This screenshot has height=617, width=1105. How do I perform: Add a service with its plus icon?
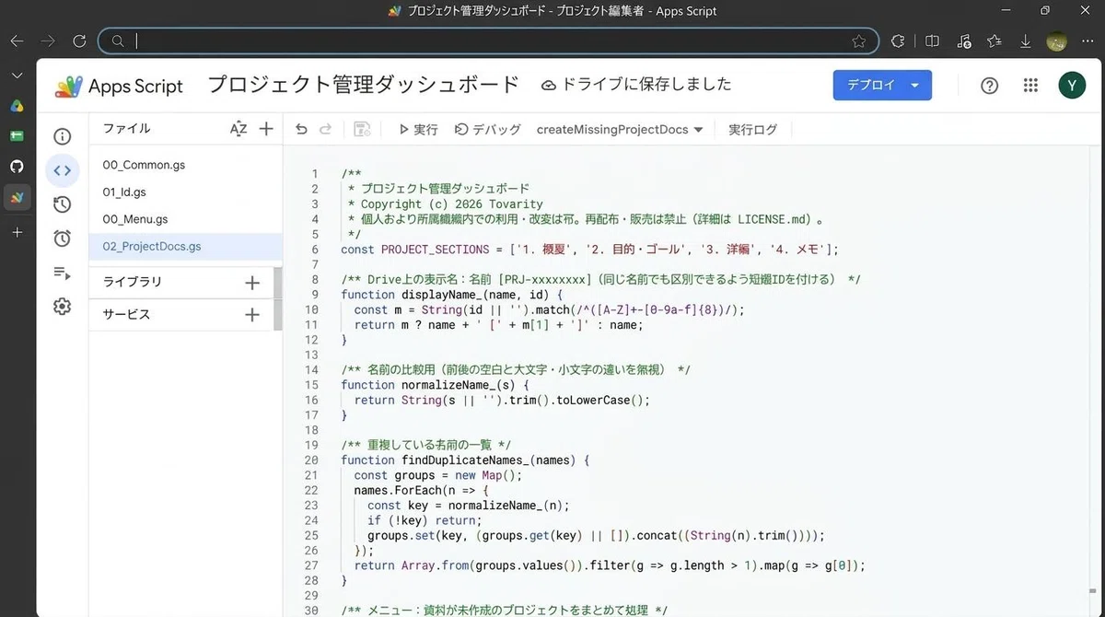click(x=252, y=315)
